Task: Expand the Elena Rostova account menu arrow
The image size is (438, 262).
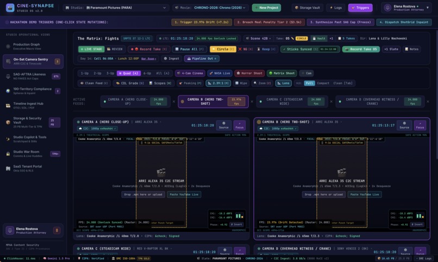Action: [x=427, y=8]
